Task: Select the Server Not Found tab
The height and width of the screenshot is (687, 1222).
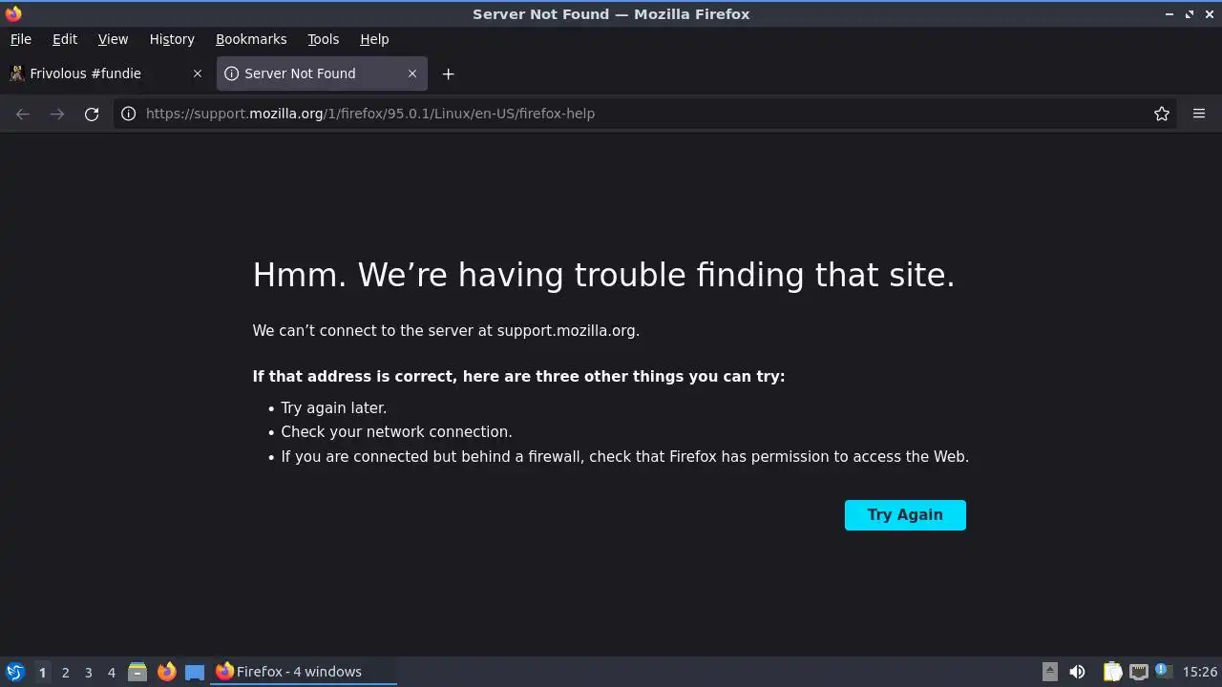Action: point(322,73)
